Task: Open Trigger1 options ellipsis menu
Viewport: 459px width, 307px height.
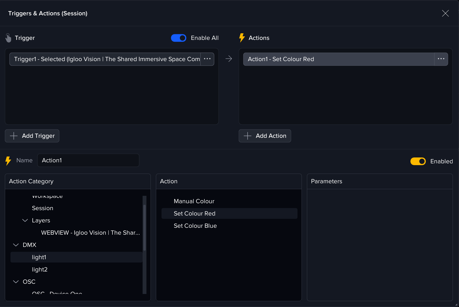Action: [207, 59]
